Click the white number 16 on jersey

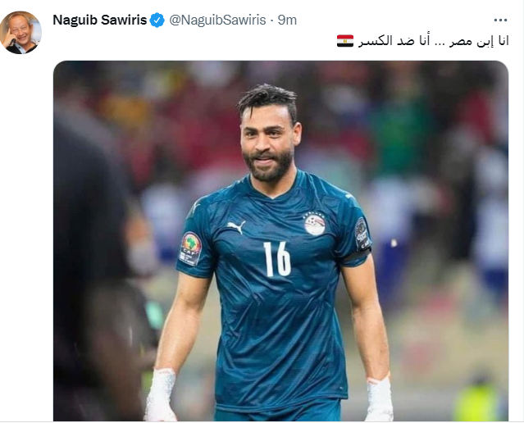click(277, 259)
